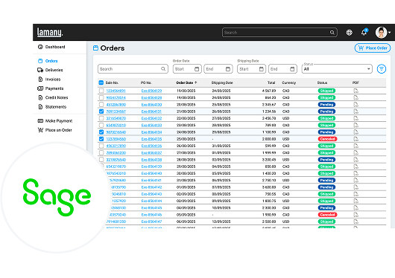The width and height of the screenshot is (395, 278).
Task: Uncheck the box for order Exo-8564131
Action: coord(101,111)
